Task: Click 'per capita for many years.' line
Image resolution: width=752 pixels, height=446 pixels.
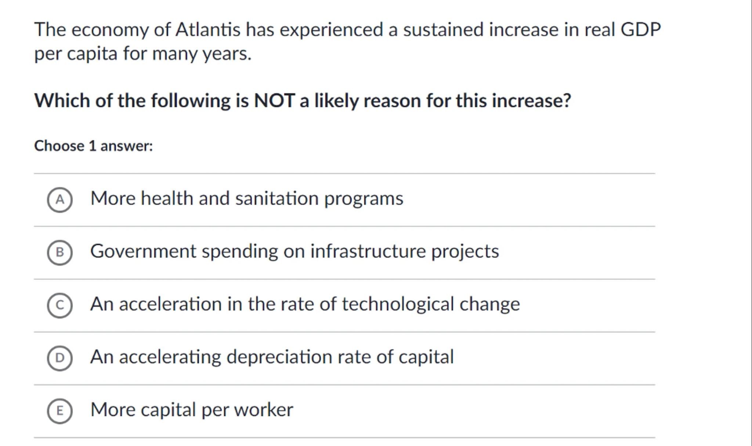Action: pyautogui.click(x=142, y=54)
